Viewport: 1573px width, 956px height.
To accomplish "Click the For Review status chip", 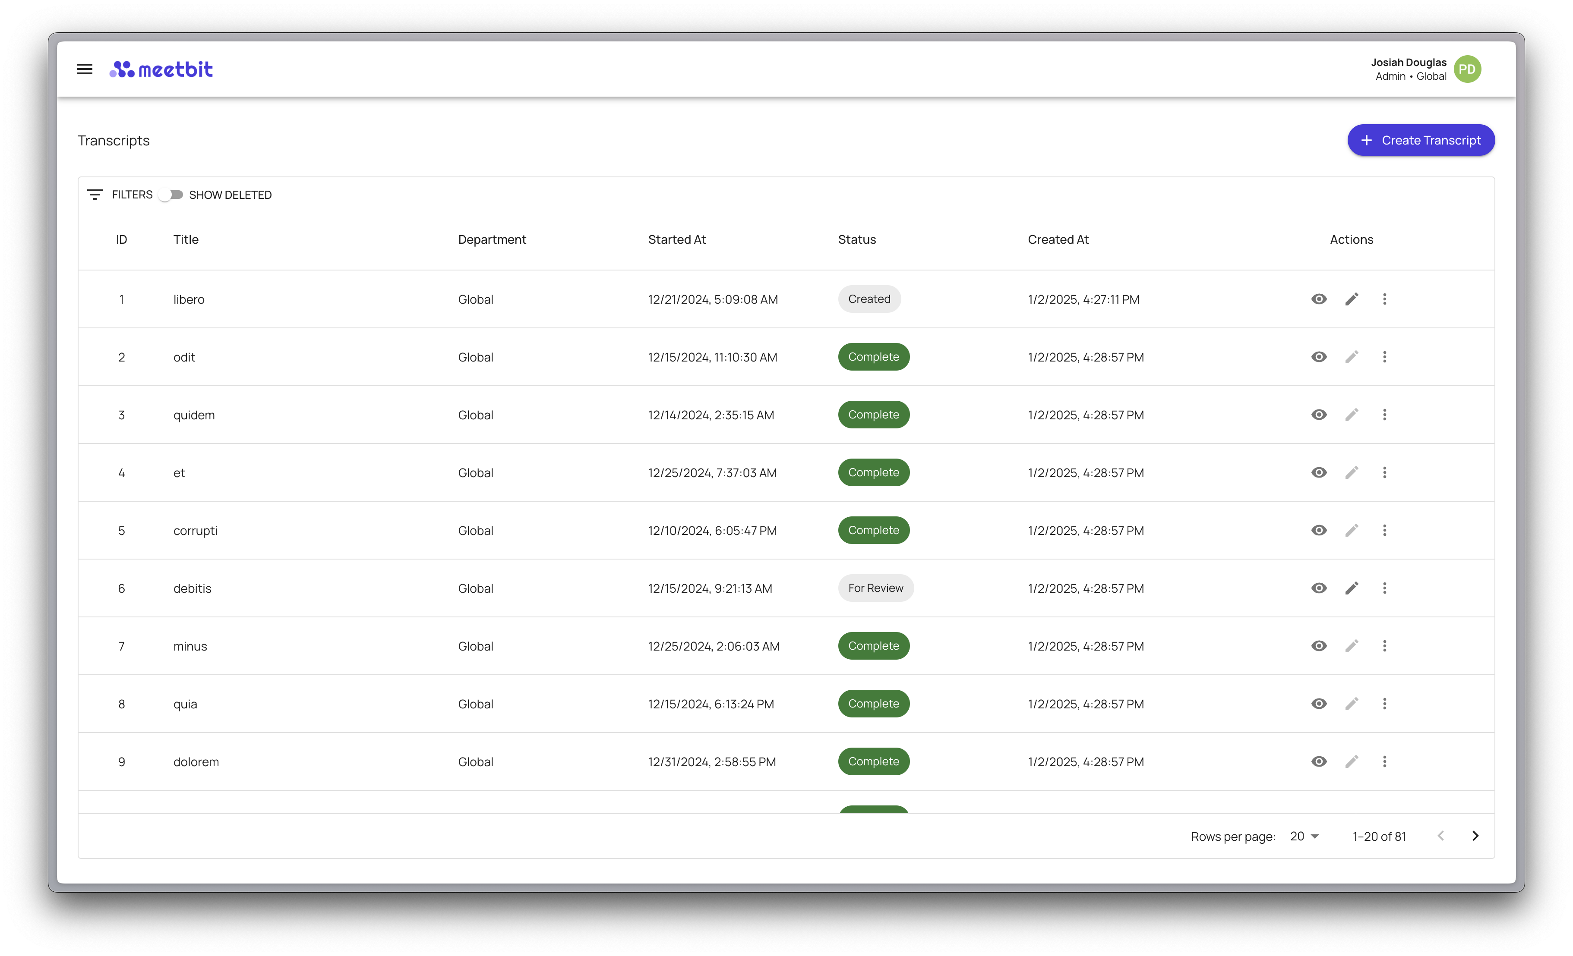I will [x=875, y=588].
